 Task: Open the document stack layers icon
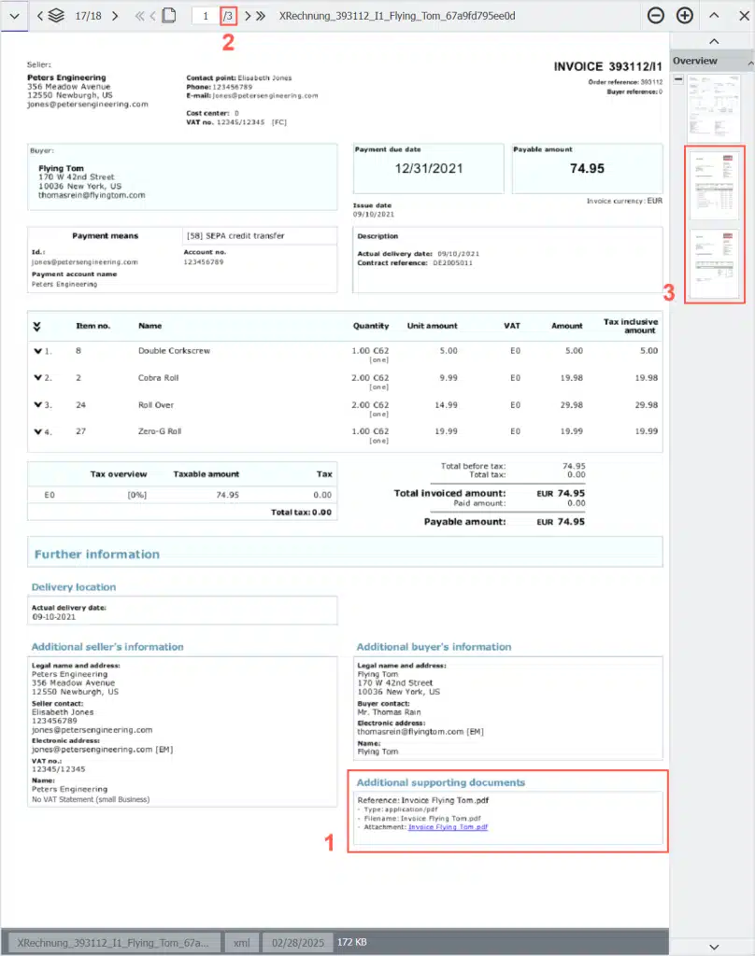click(57, 16)
